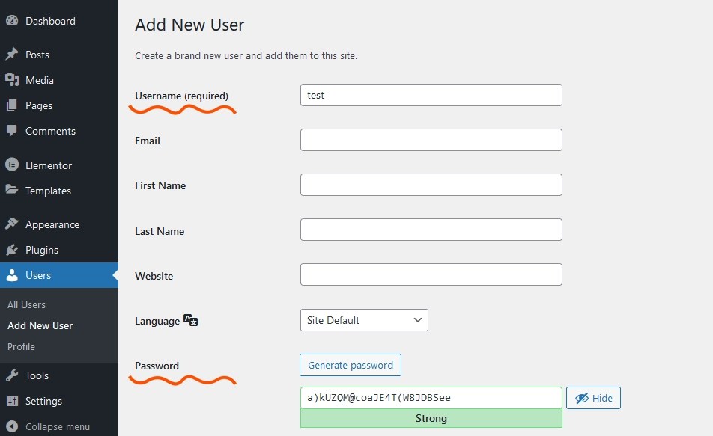Open the Comments bubble icon
This screenshot has height=436, width=713.
[x=14, y=131]
